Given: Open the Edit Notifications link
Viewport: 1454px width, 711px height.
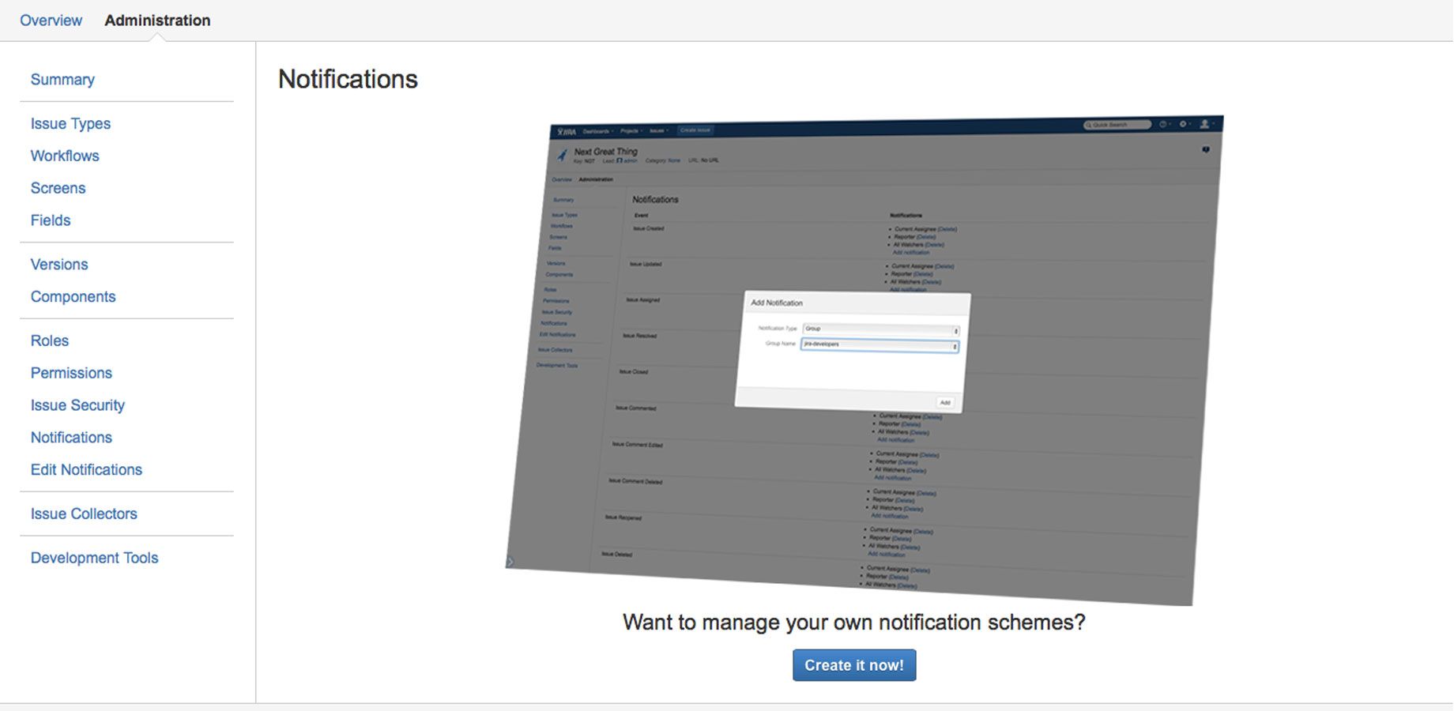Looking at the screenshot, I should pyautogui.click(x=86, y=470).
